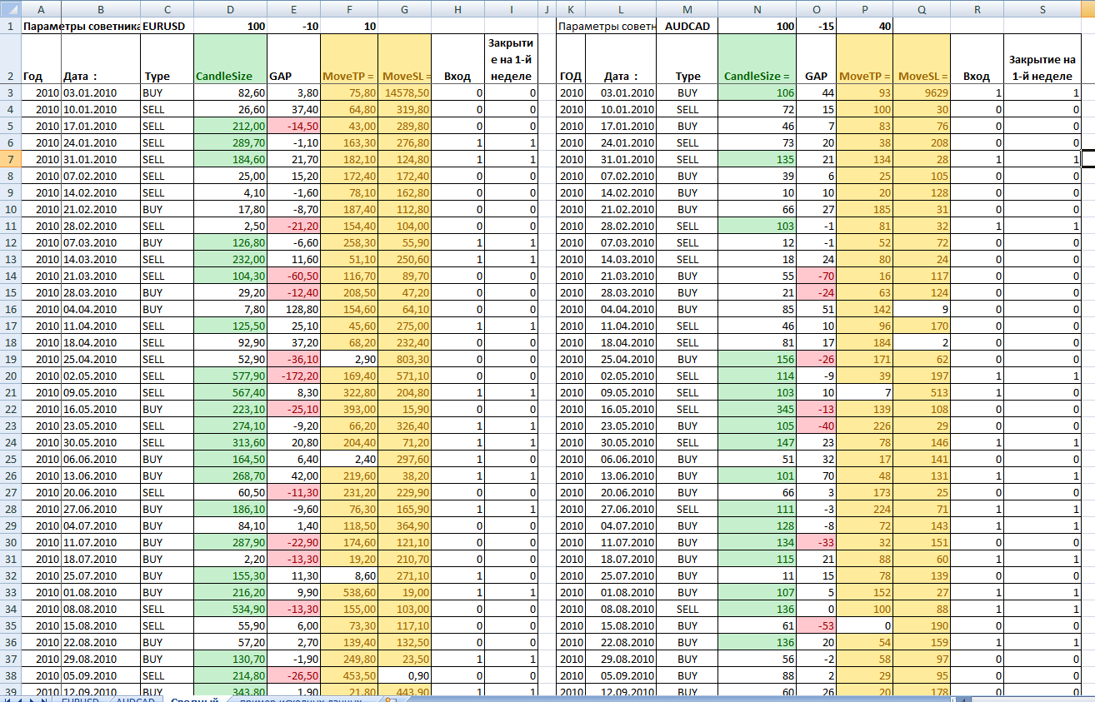
Task: Select the EURUSD cell in row 1
Action: click(167, 26)
